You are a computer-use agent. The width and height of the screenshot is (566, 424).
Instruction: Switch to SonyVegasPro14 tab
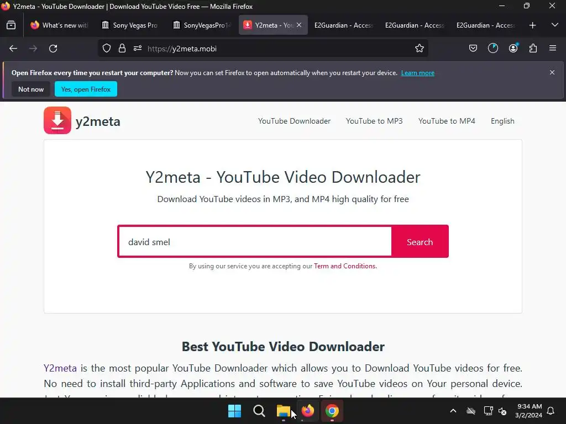point(201,25)
